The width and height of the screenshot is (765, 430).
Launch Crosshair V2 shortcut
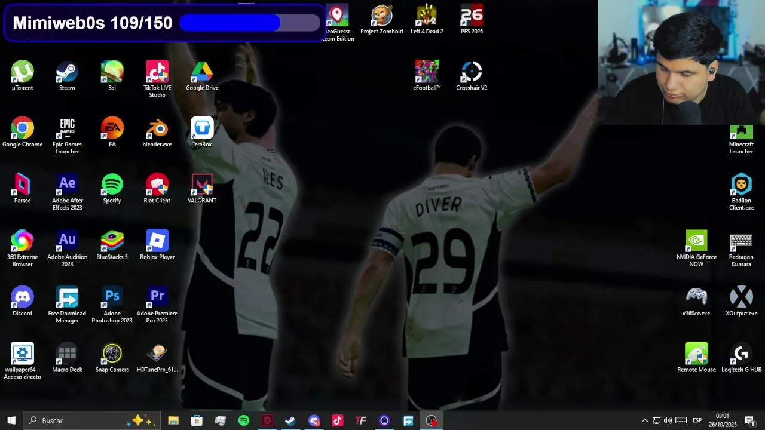(x=472, y=76)
